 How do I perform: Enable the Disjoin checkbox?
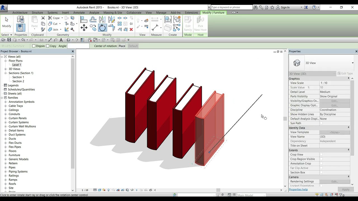click(34, 46)
